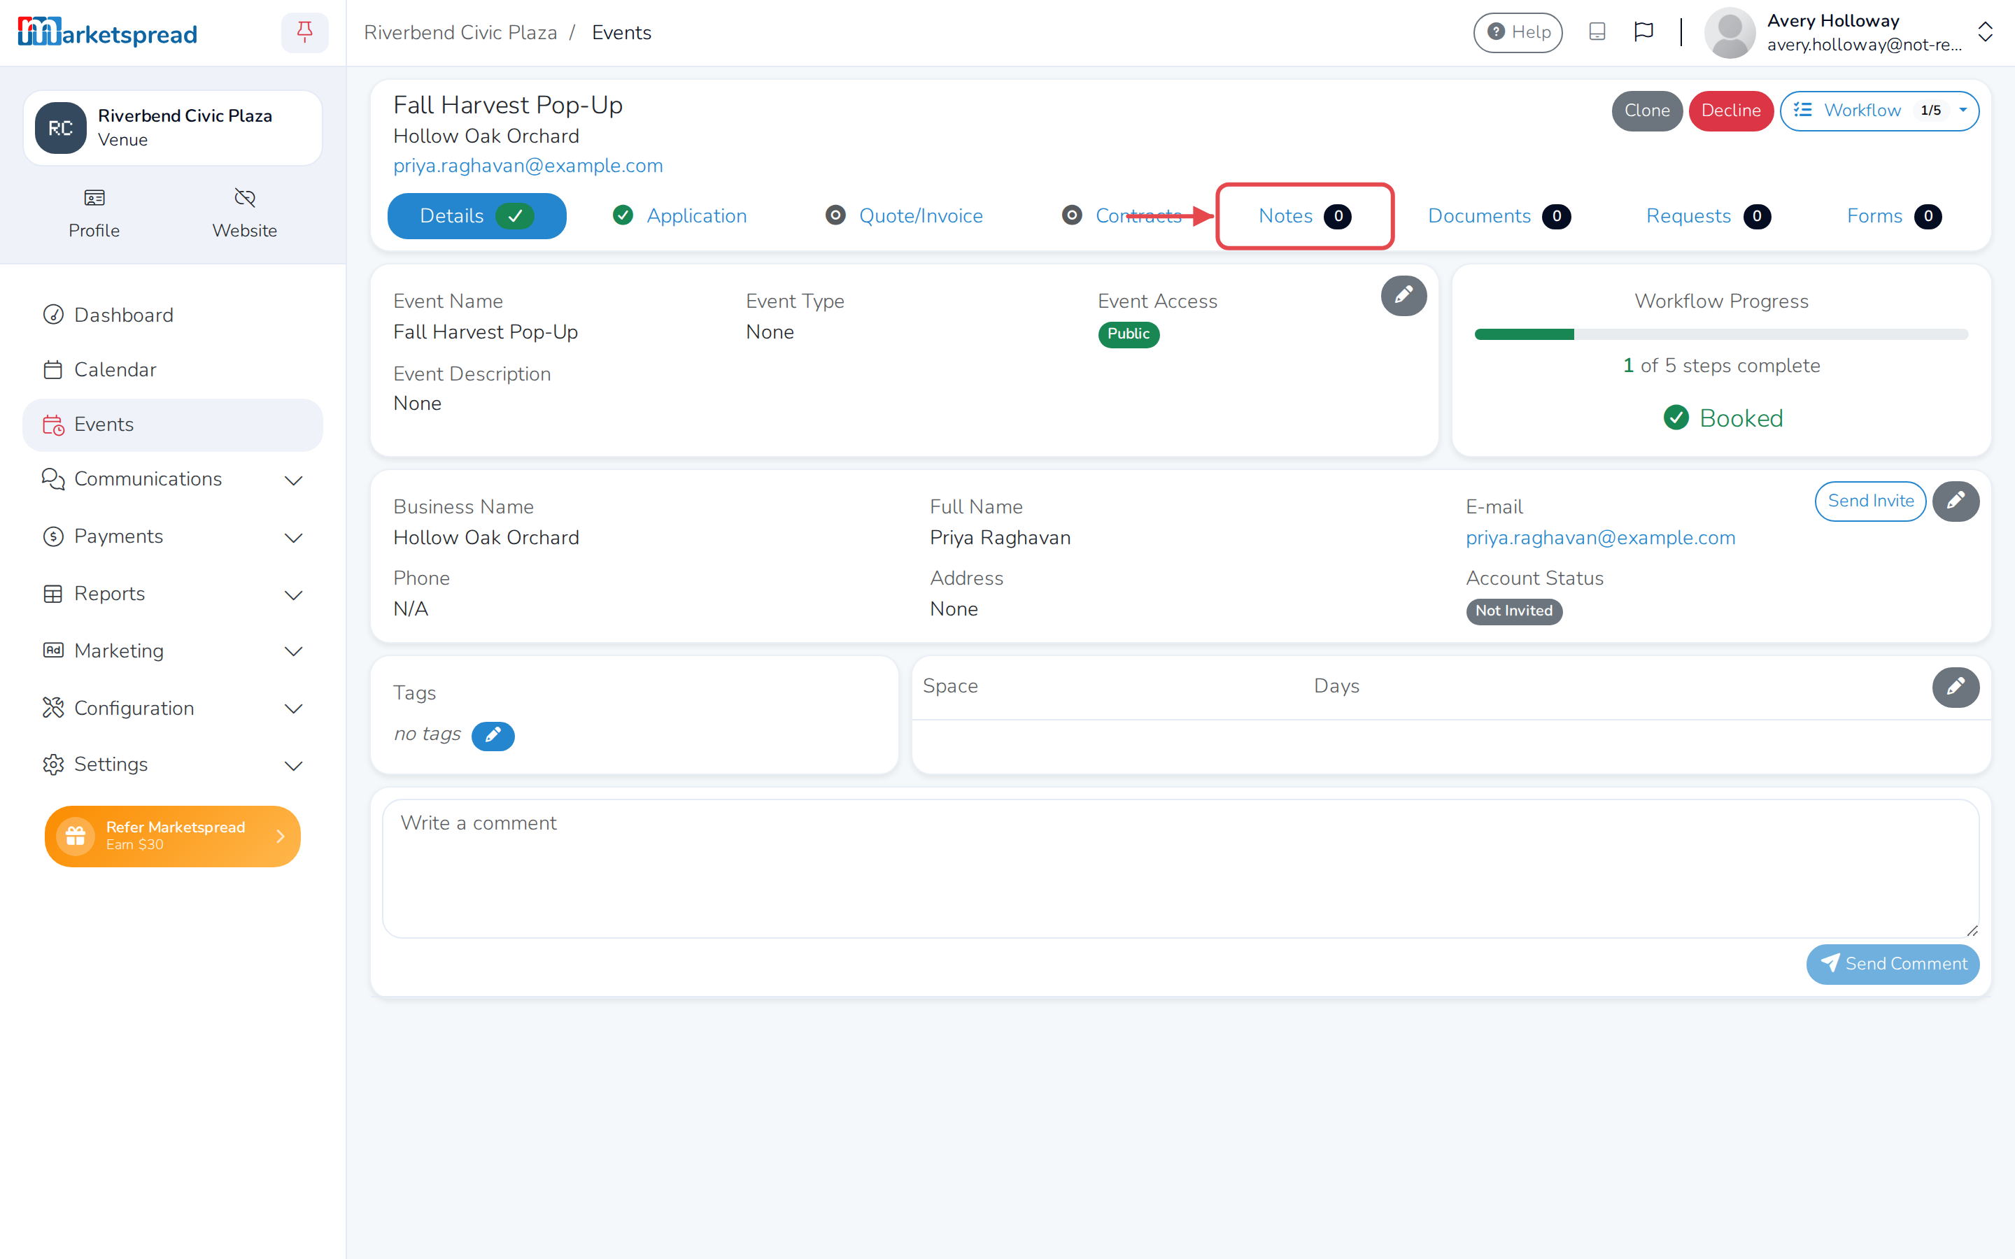The image size is (2015, 1259).
Task: Expand the Reports menu chevron
Action: [x=293, y=595]
